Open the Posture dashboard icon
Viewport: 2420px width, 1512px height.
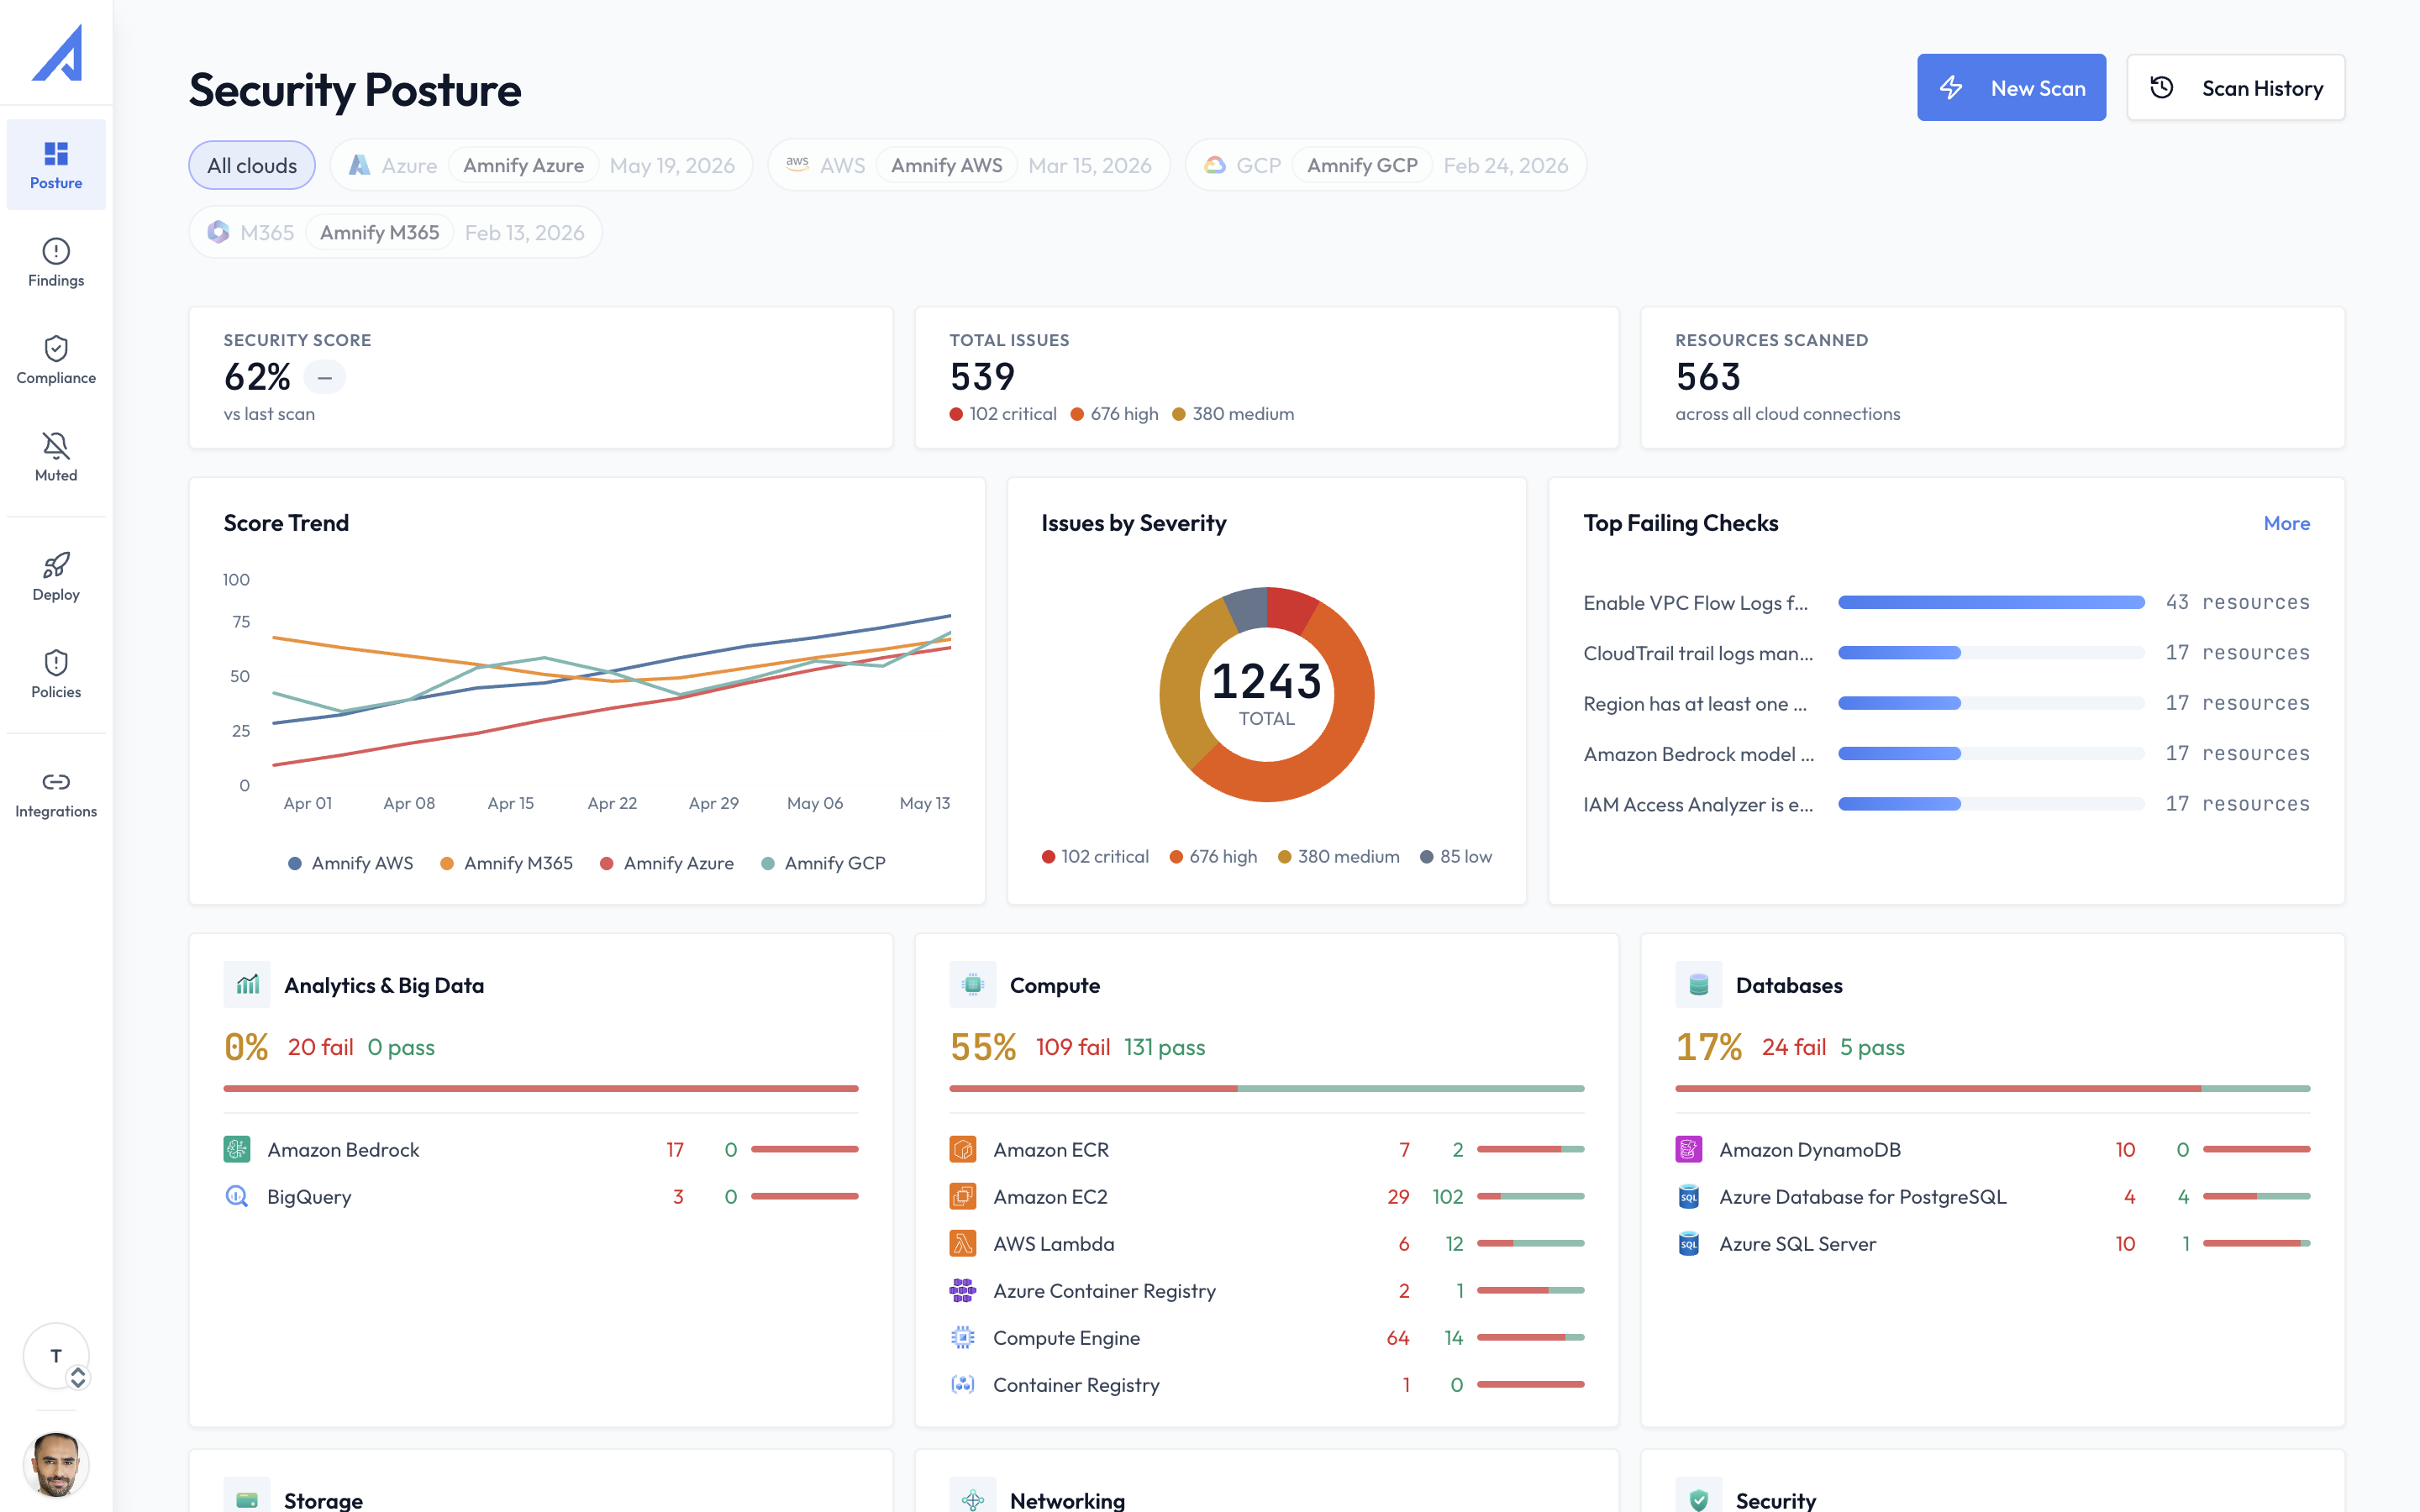(56, 153)
